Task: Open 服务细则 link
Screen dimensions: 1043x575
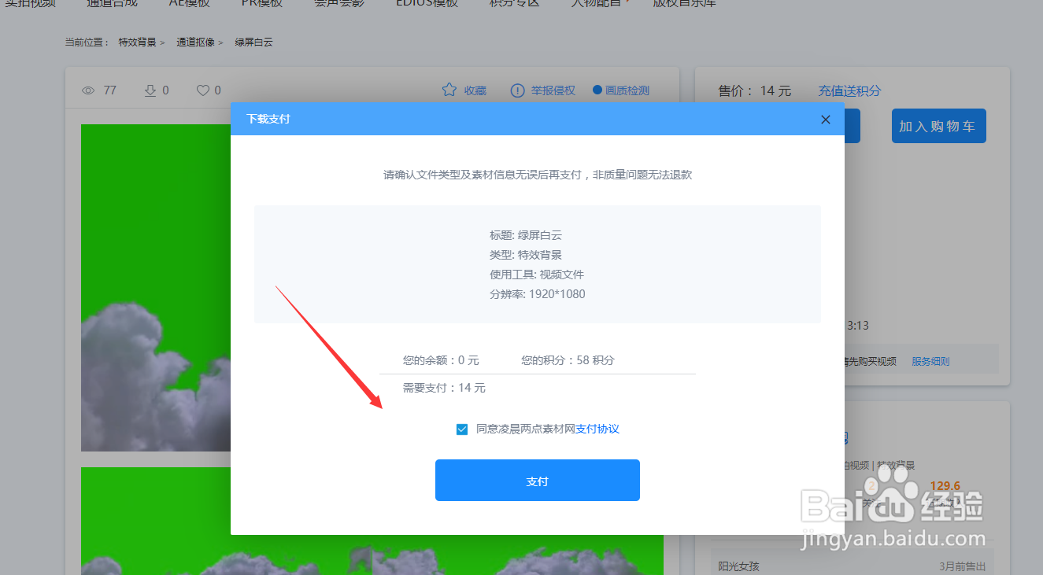Action: point(930,362)
